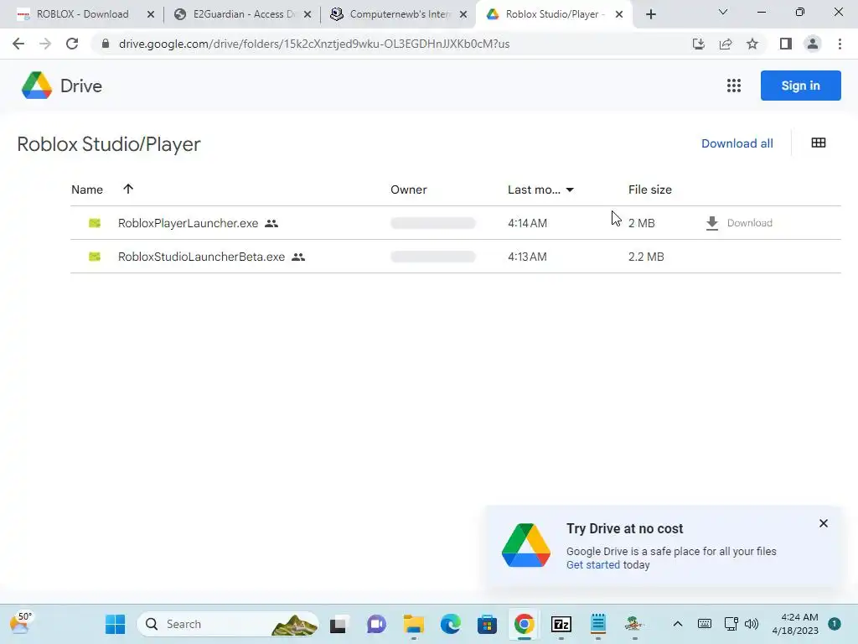The image size is (858, 644).
Task: Click the Install app icon in address bar
Action: [698, 44]
